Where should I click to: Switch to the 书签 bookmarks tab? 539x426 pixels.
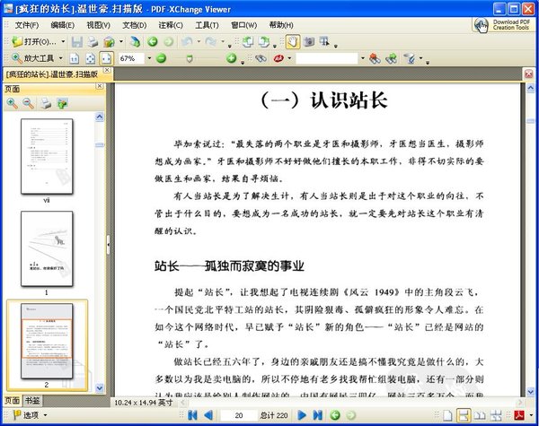[x=32, y=400]
